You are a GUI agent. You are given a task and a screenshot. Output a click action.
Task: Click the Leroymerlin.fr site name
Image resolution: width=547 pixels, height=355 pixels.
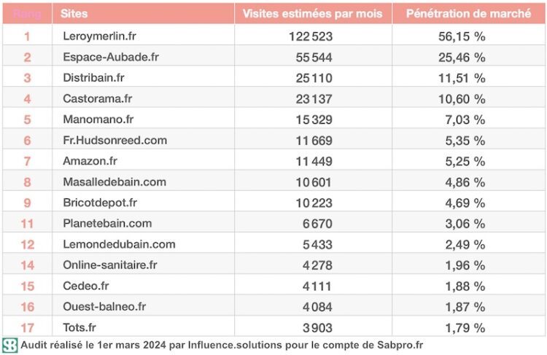pyautogui.click(x=96, y=36)
